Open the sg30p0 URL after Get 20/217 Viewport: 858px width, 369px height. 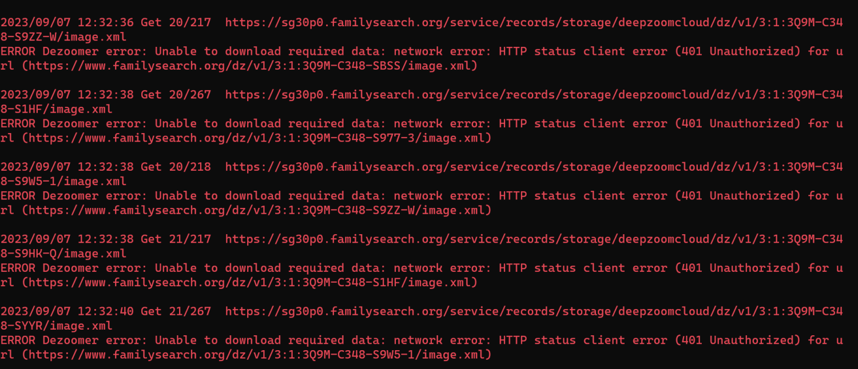click(x=534, y=22)
